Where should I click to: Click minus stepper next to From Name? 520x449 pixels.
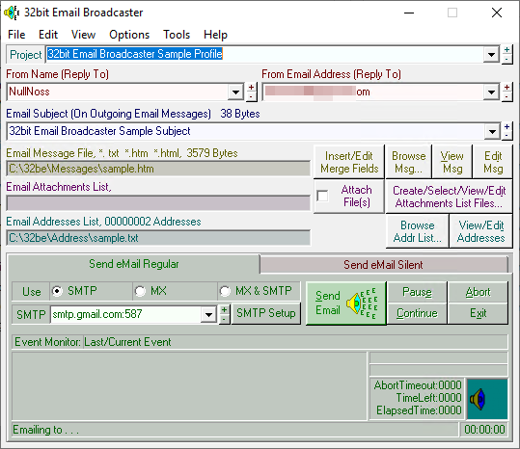(252, 96)
